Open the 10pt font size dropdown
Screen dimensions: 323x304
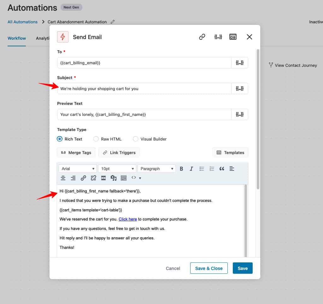[x=117, y=169]
